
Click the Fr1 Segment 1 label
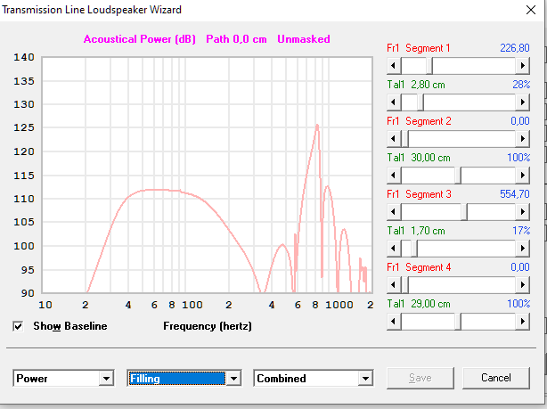point(419,48)
